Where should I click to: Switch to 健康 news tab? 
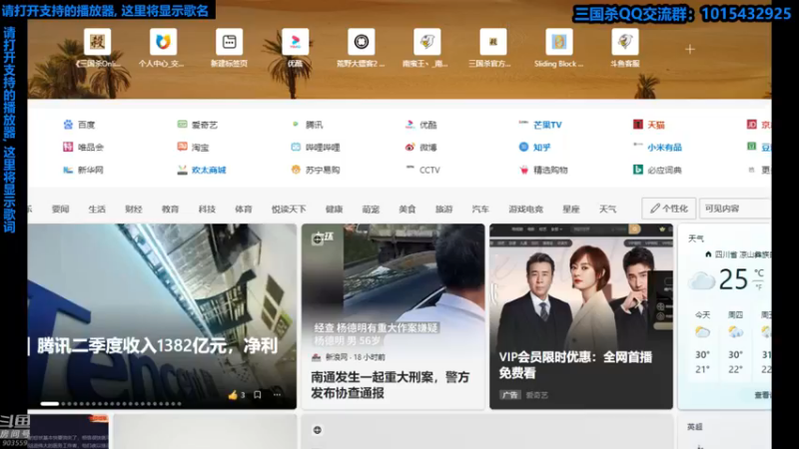pyautogui.click(x=335, y=209)
